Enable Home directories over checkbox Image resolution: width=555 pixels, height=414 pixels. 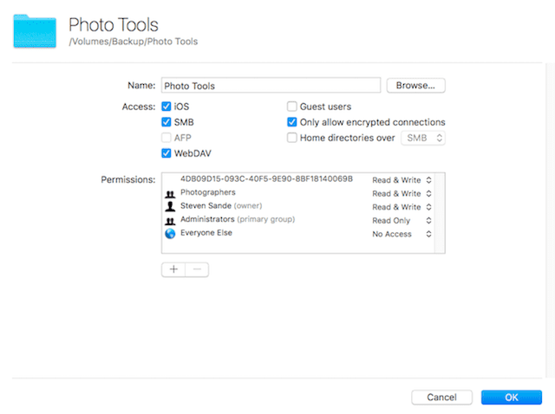tap(292, 138)
